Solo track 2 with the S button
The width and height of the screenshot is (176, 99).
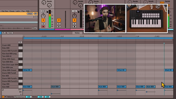[59, 24]
